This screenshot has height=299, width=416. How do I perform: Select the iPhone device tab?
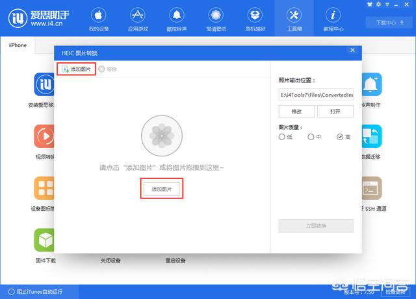18,45
